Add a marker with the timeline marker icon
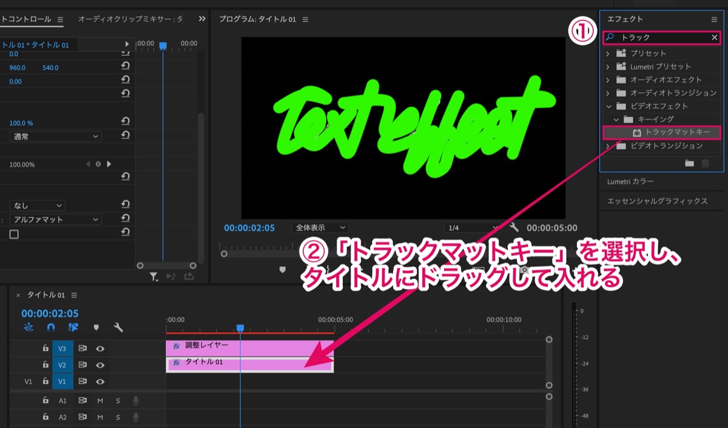 point(96,327)
